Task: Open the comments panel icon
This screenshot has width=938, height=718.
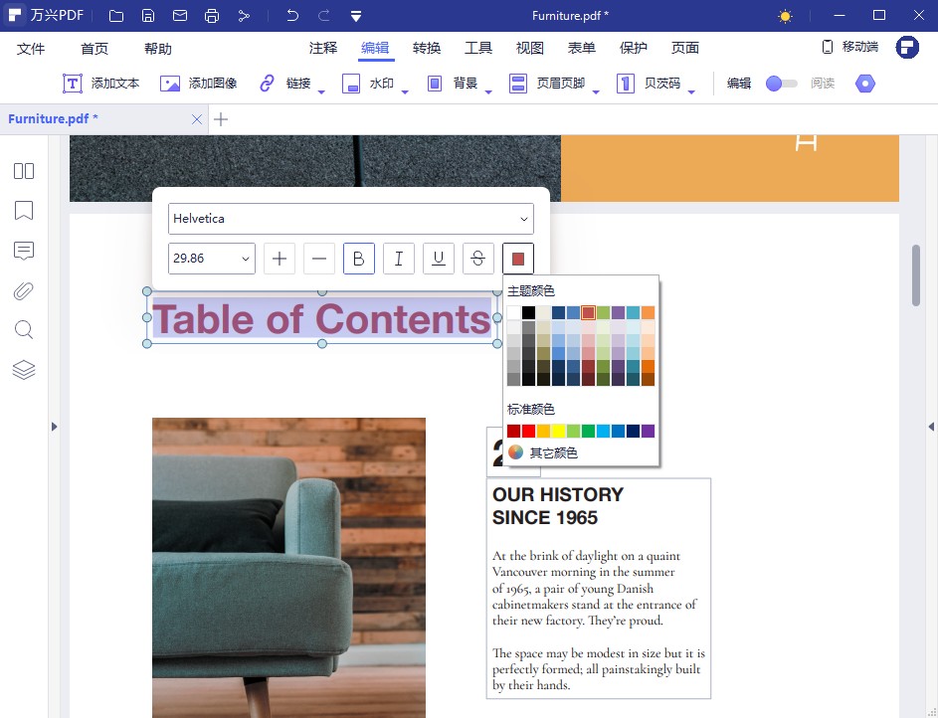Action: pyautogui.click(x=24, y=251)
